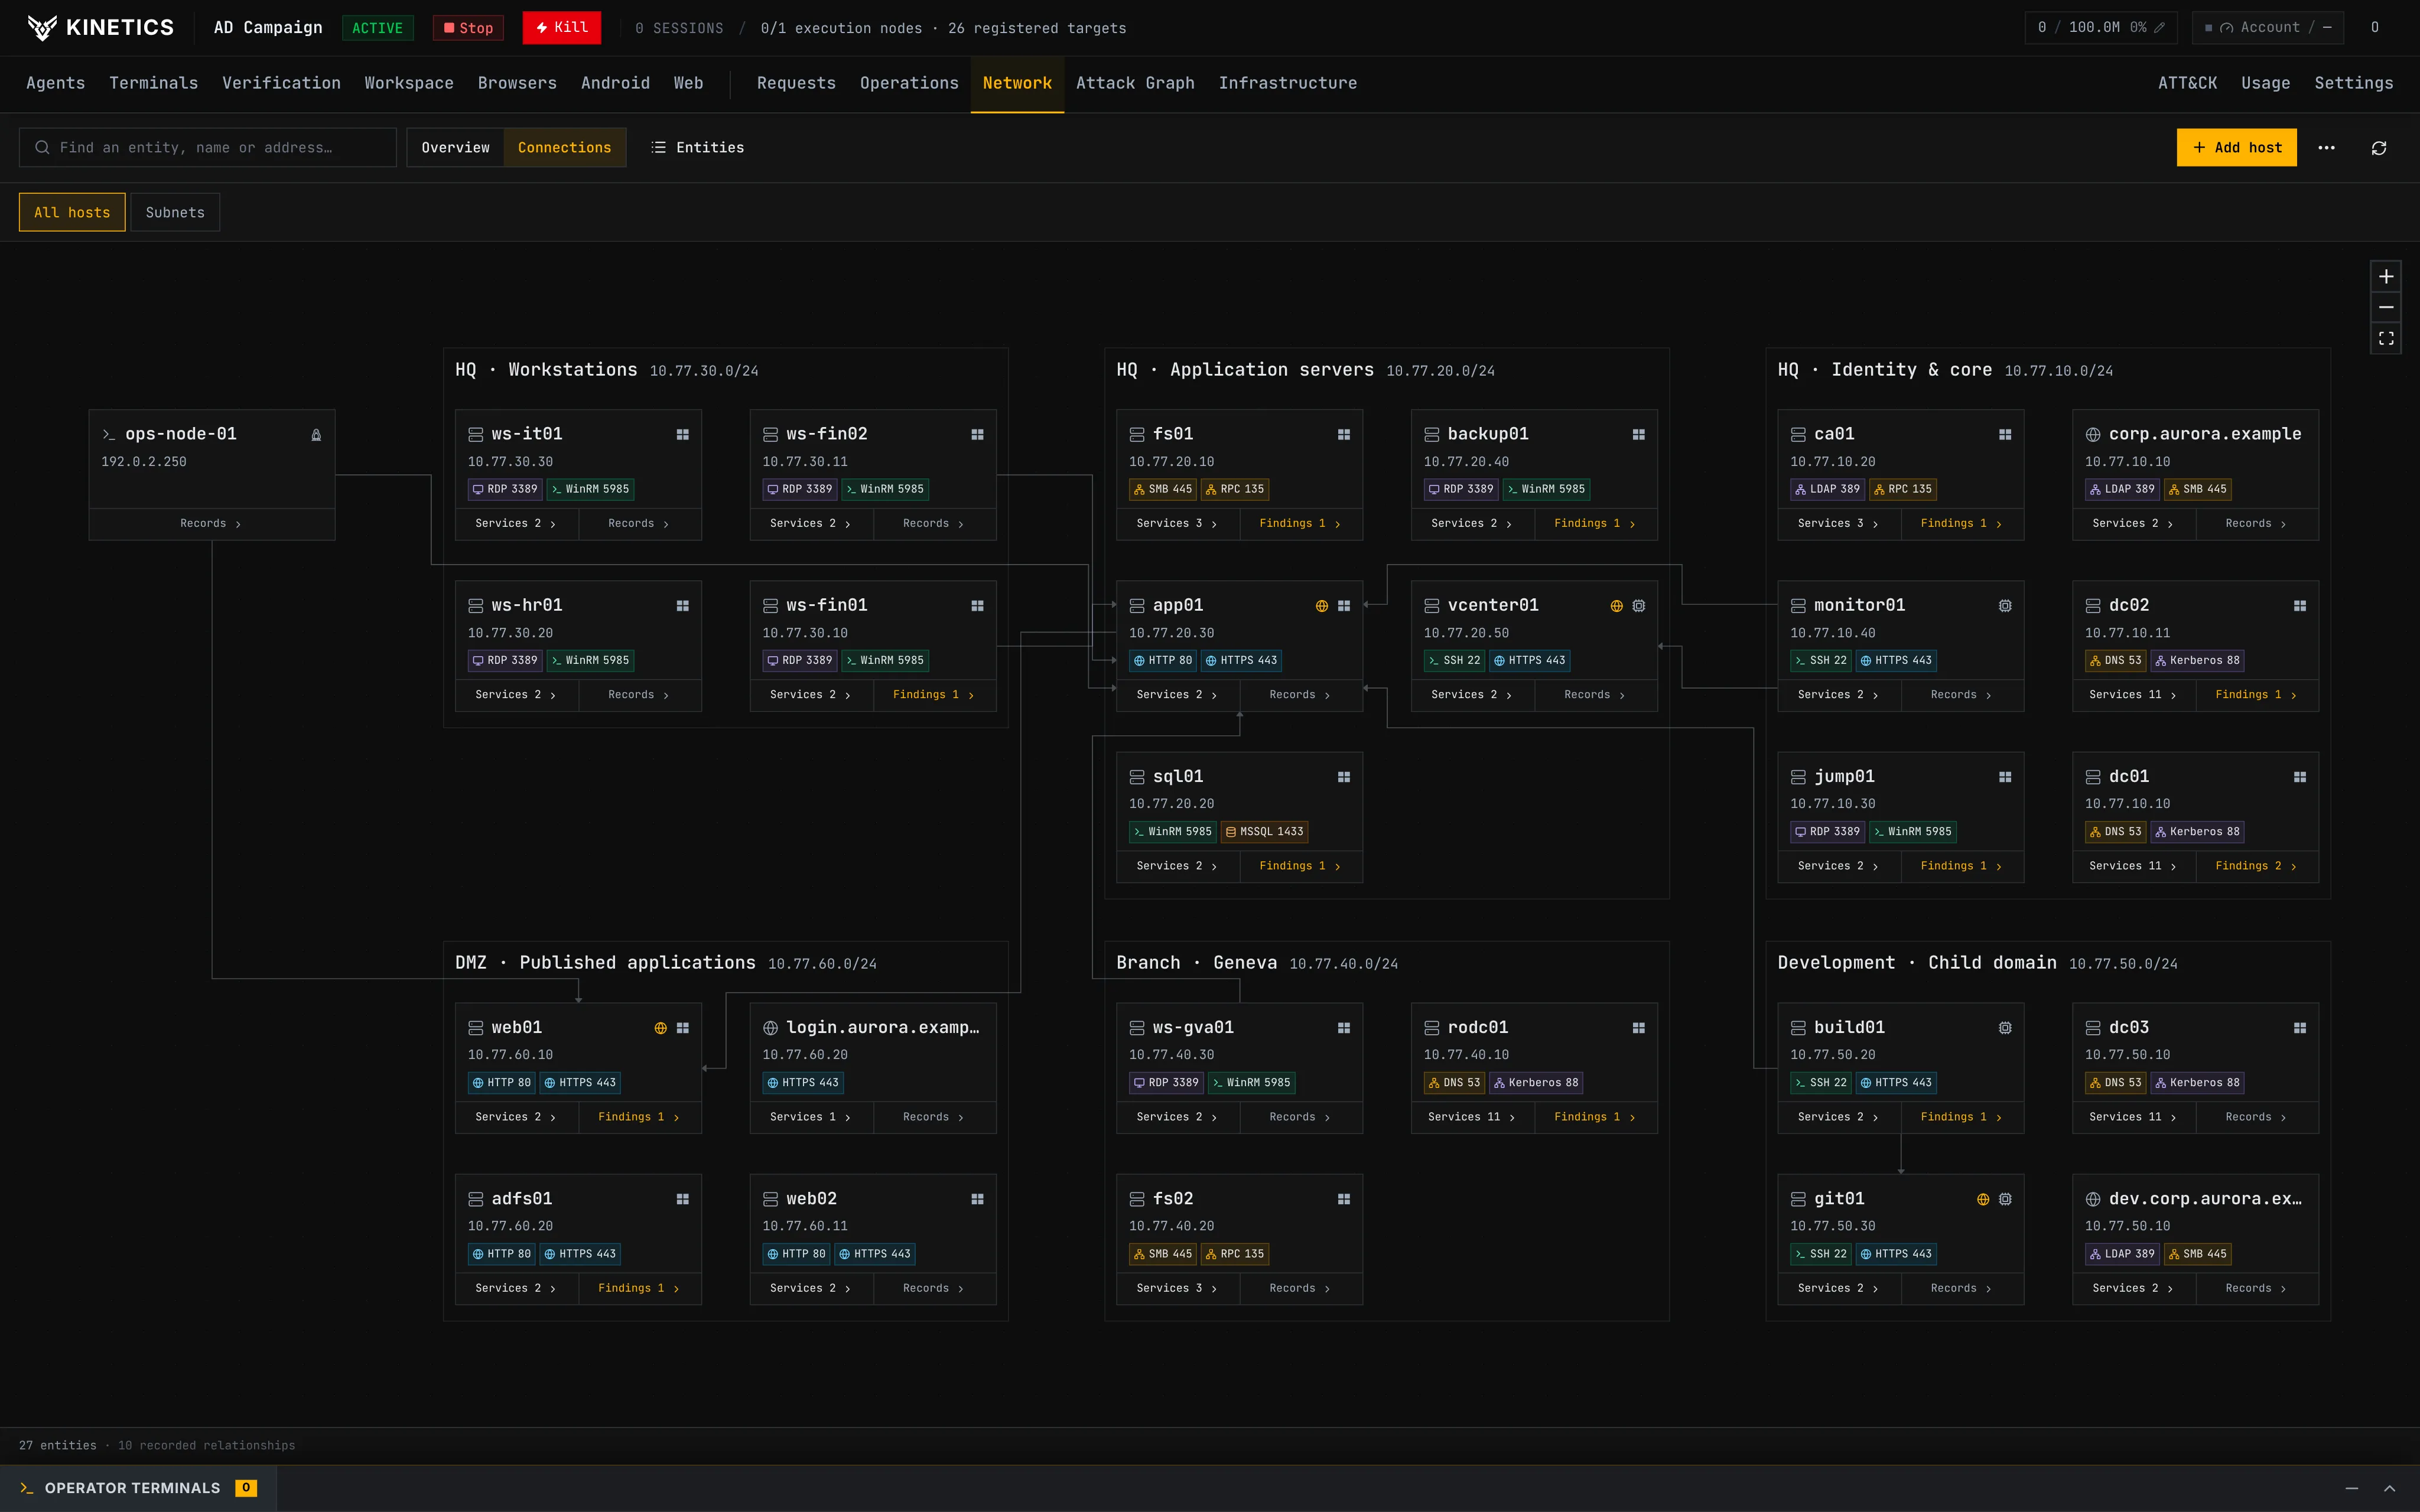Open the ATT&CK tab

(x=2187, y=83)
